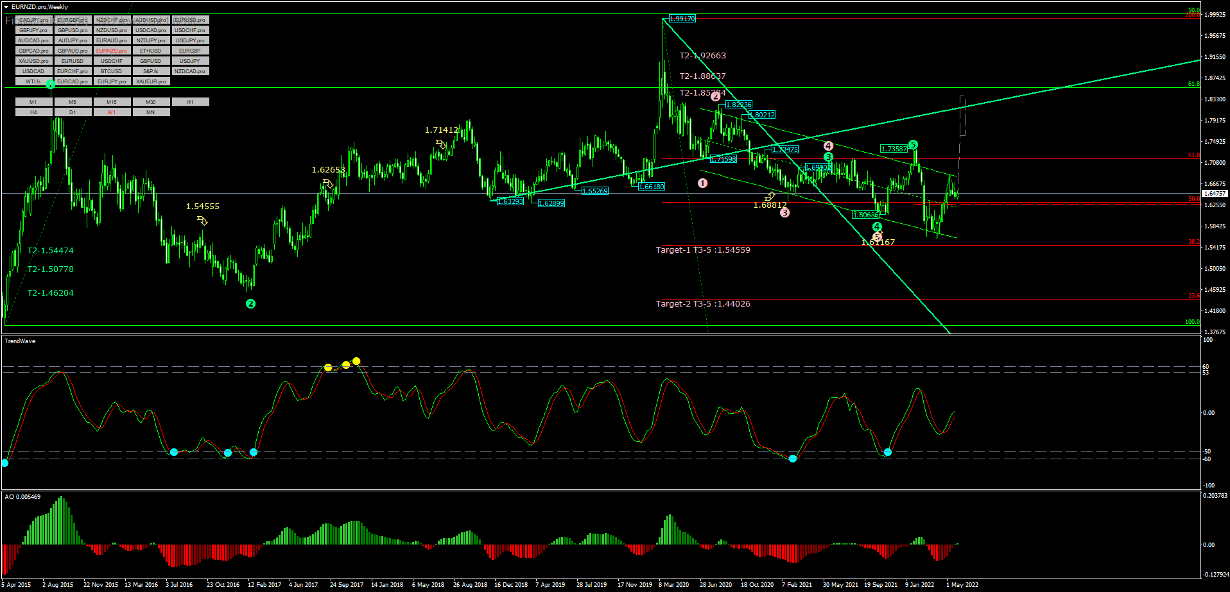Activate the H1 hourly timeframe
The height and width of the screenshot is (592, 1230).
[x=189, y=101]
